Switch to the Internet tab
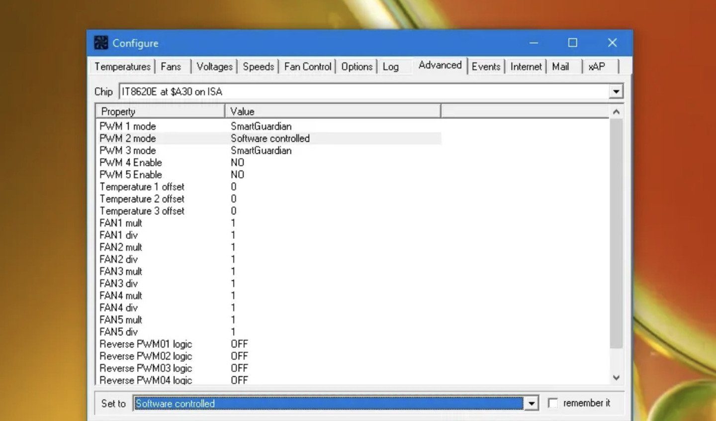The image size is (716, 421). tap(526, 67)
